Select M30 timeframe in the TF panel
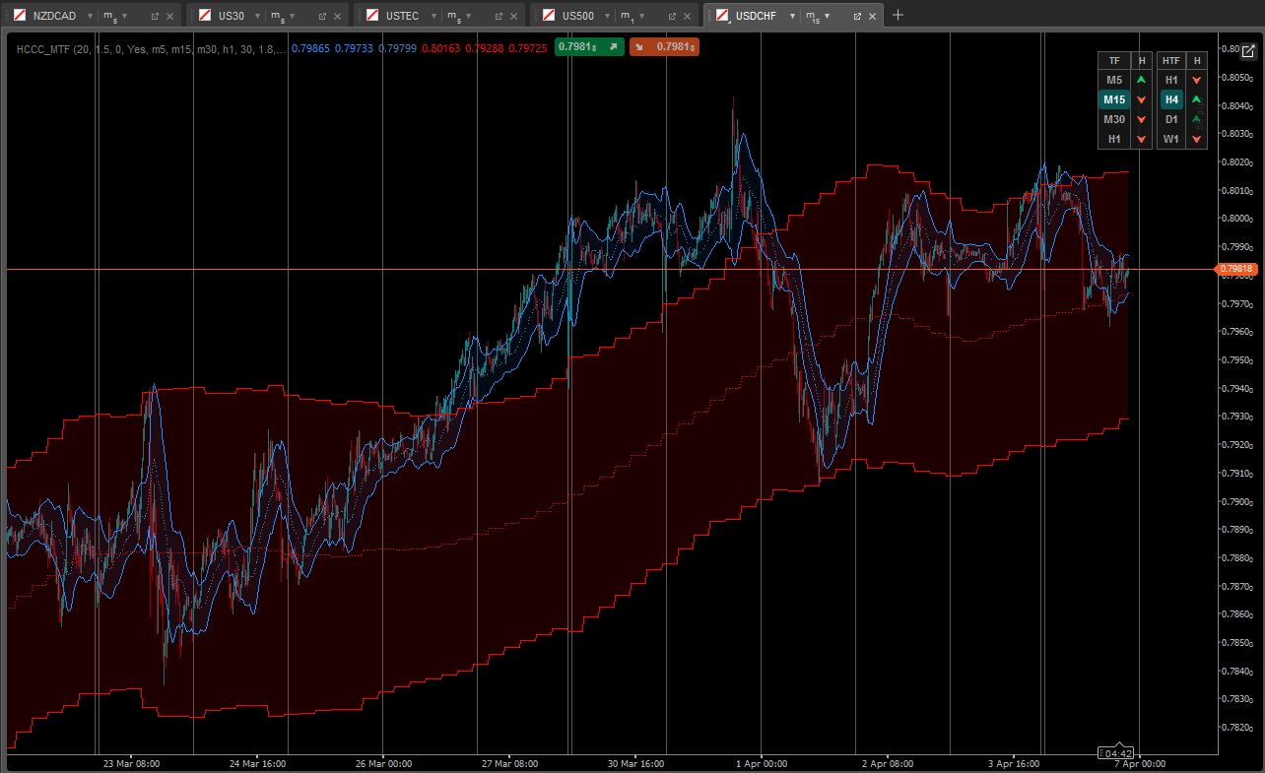 (1114, 119)
